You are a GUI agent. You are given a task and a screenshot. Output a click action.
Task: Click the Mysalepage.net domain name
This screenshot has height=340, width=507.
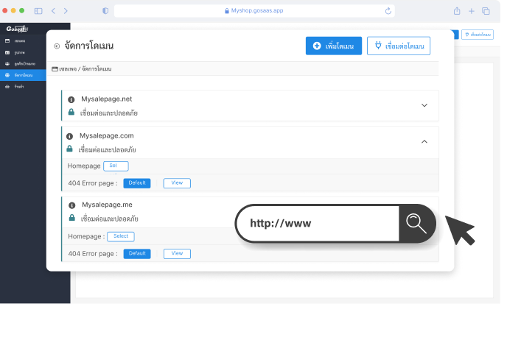pos(106,99)
